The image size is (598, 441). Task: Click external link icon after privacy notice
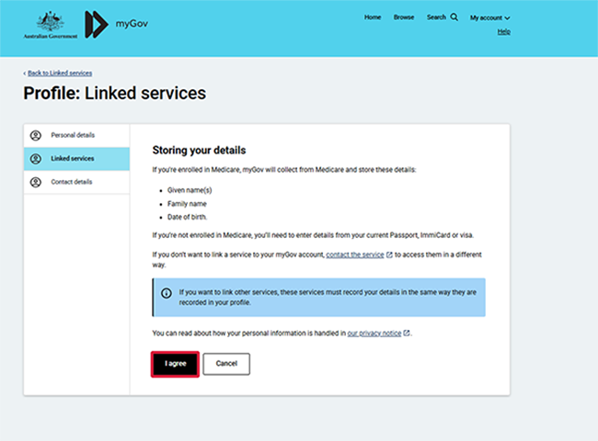tap(407, 333)
